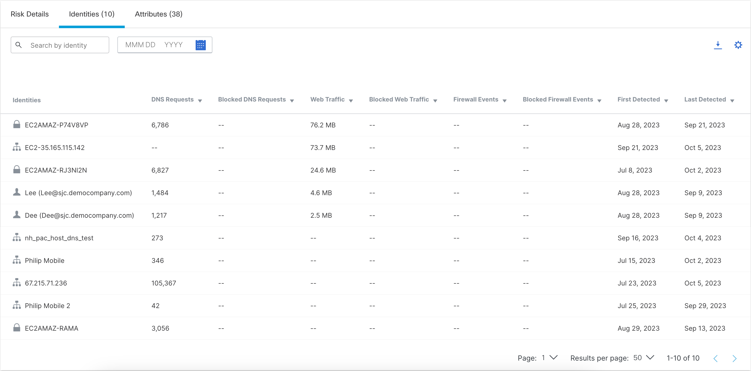Select DNS requests value 6,827

pos(160,170)
